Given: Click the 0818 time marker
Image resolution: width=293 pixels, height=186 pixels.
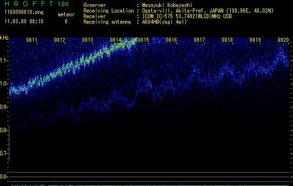Looking at the screenshot, I should tap(227, 40).
